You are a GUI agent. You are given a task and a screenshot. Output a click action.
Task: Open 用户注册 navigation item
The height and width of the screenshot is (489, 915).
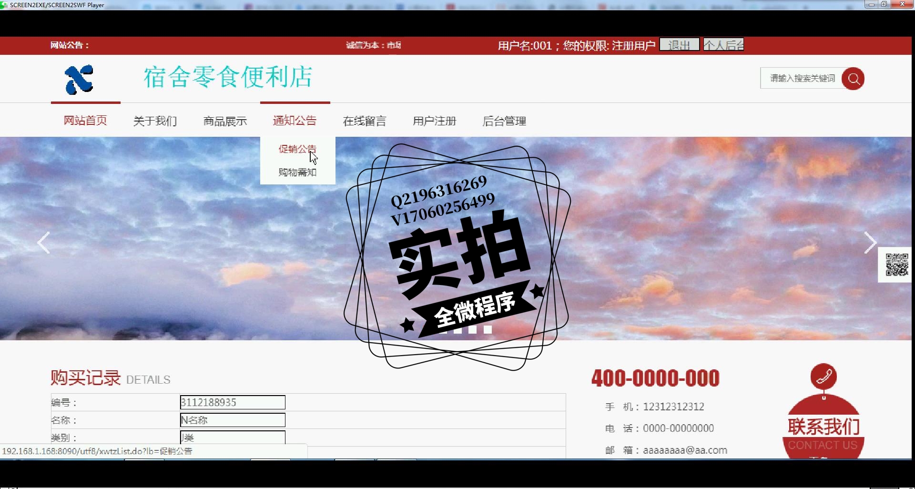(x=435, y=121)
